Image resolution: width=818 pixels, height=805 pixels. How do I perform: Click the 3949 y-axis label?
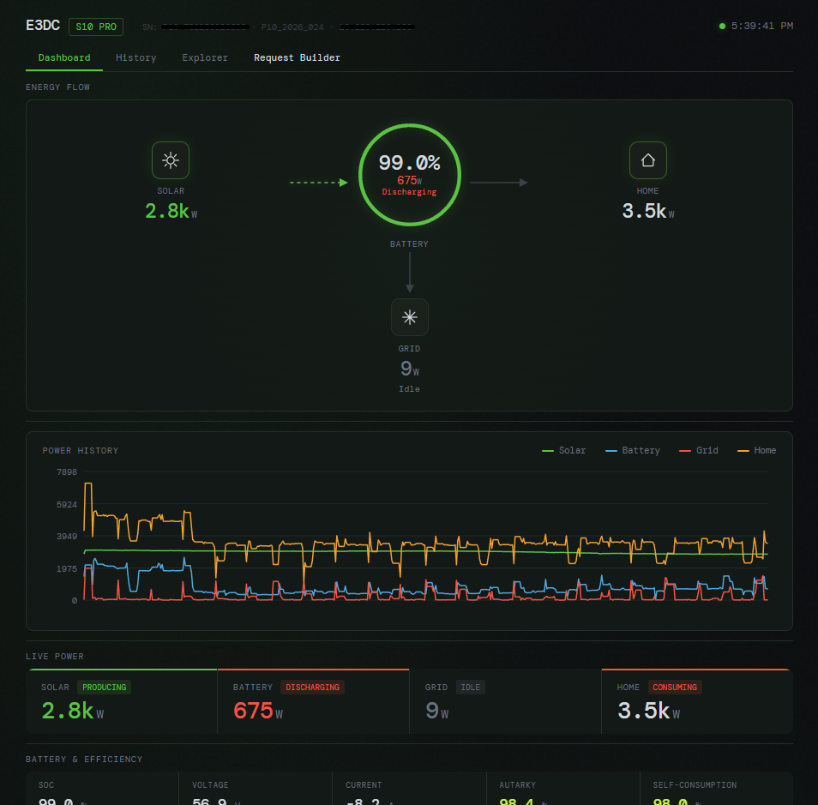pyautogui.click(x=67, y=537)
